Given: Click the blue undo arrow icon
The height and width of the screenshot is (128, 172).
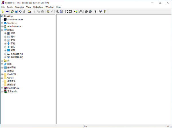Looking at the screenshot, I should (20, 11).
